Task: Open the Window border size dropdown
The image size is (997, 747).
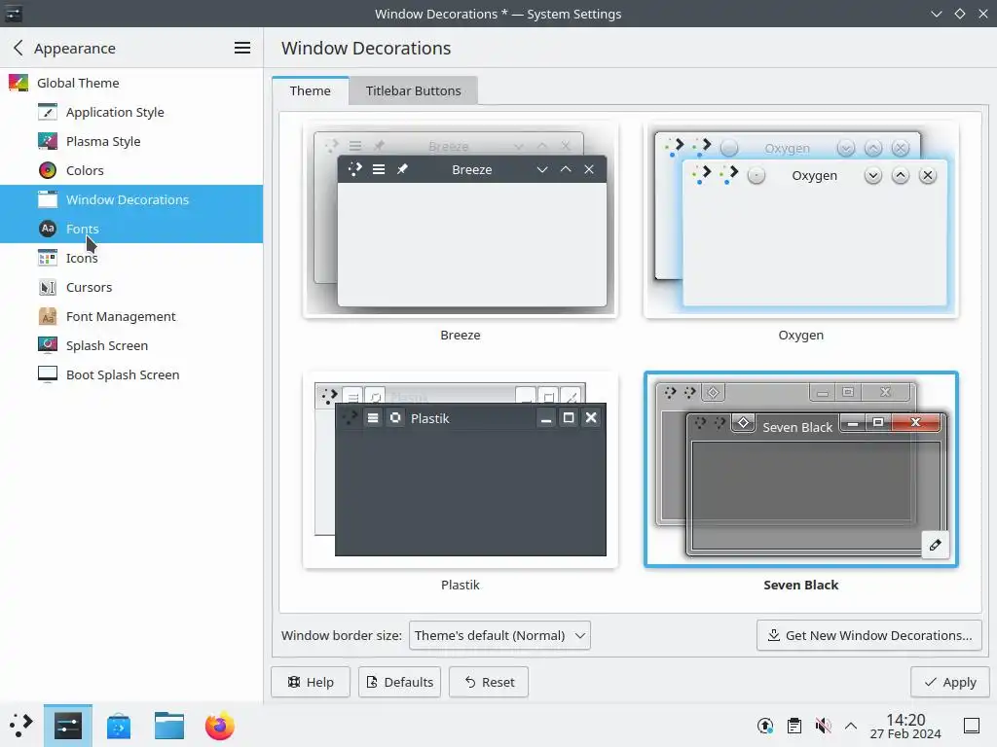Action: (x=499, y=635)
